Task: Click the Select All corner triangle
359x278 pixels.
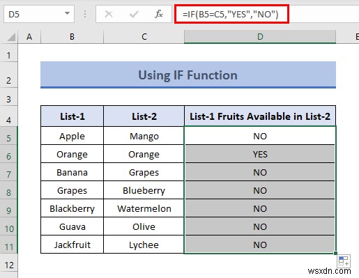Action: pos(11,37)
